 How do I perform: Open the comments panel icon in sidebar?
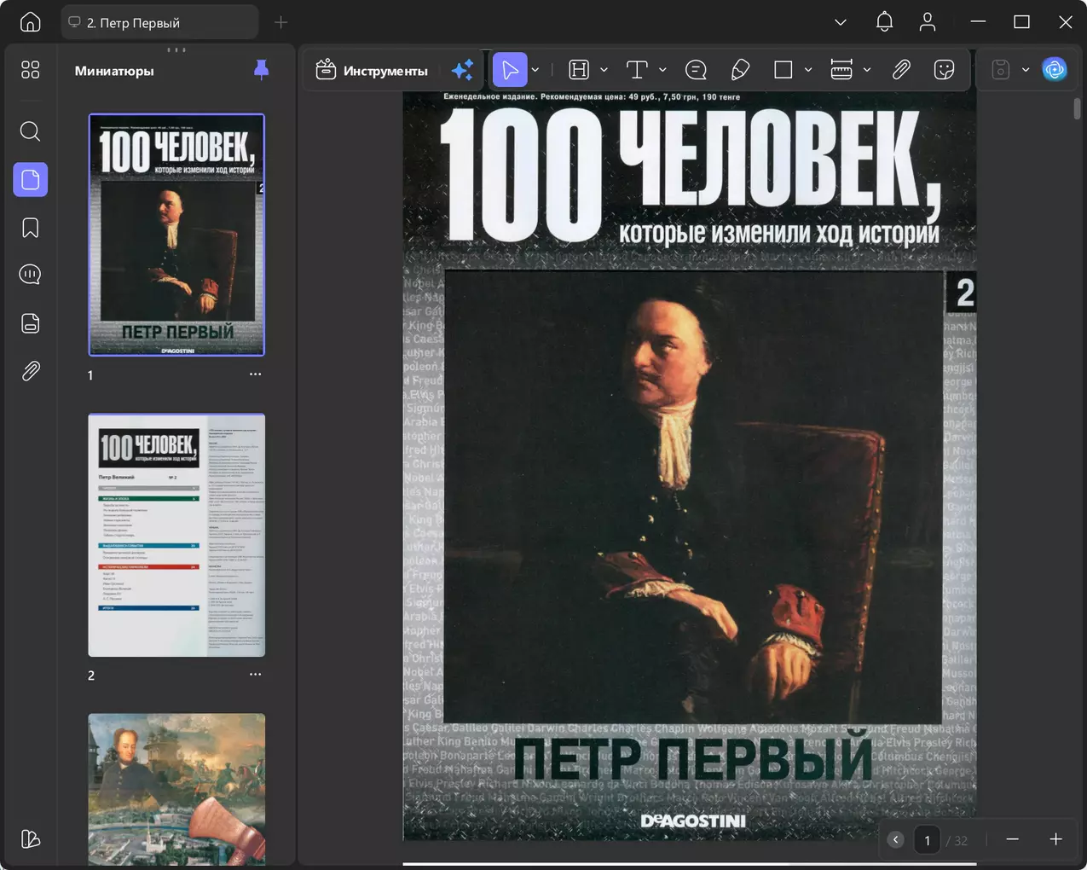tap(30, 275)
